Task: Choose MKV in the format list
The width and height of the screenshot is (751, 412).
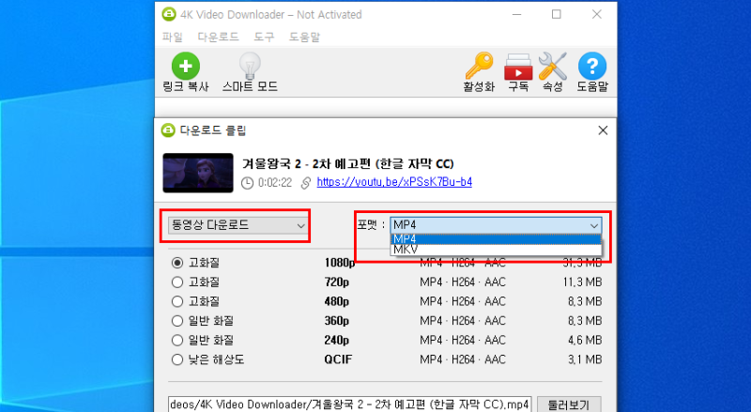Action: pyautogui.click(x=497, y=250)
